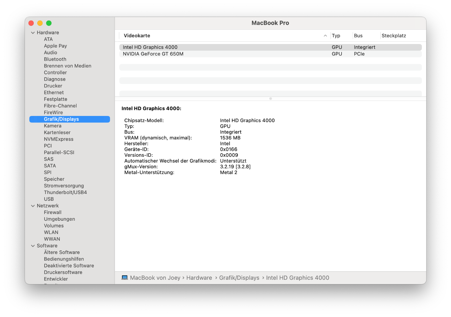Viewport: 451px width, 317px height.
Task: Select the NVIDIA GeForce GT 650M row
Action: point(270,54)
